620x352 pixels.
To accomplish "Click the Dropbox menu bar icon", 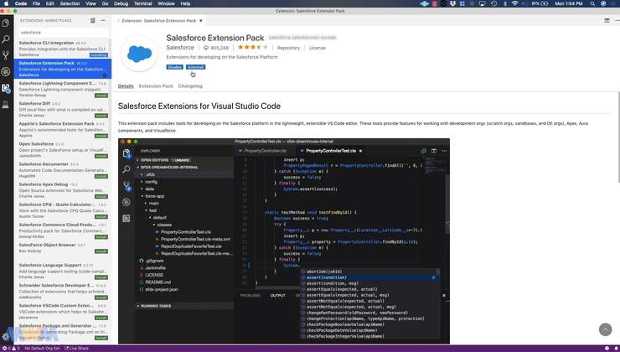I will [452, 3].
